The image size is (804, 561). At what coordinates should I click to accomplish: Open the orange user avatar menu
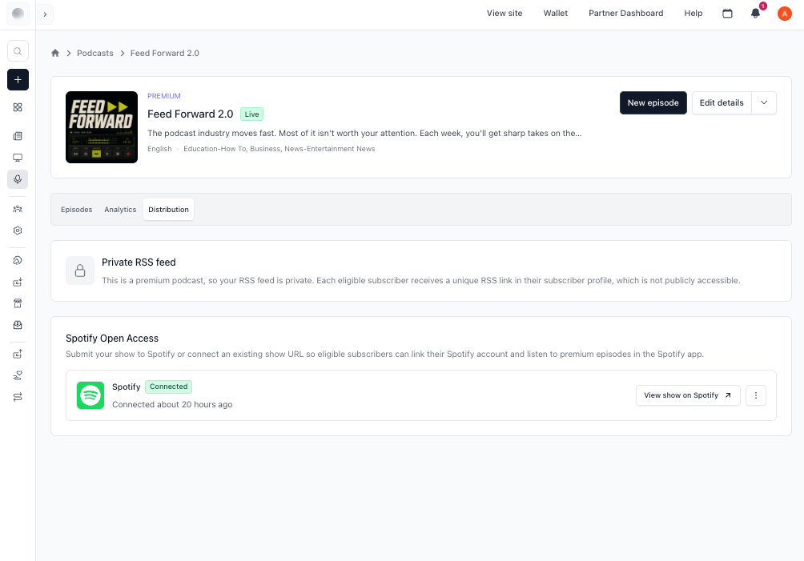point(785,14)
